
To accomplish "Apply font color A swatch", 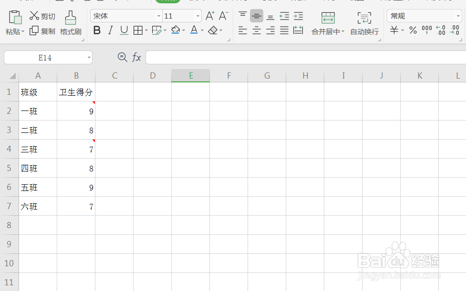I will pyautogui.click(x=194, y=30).
